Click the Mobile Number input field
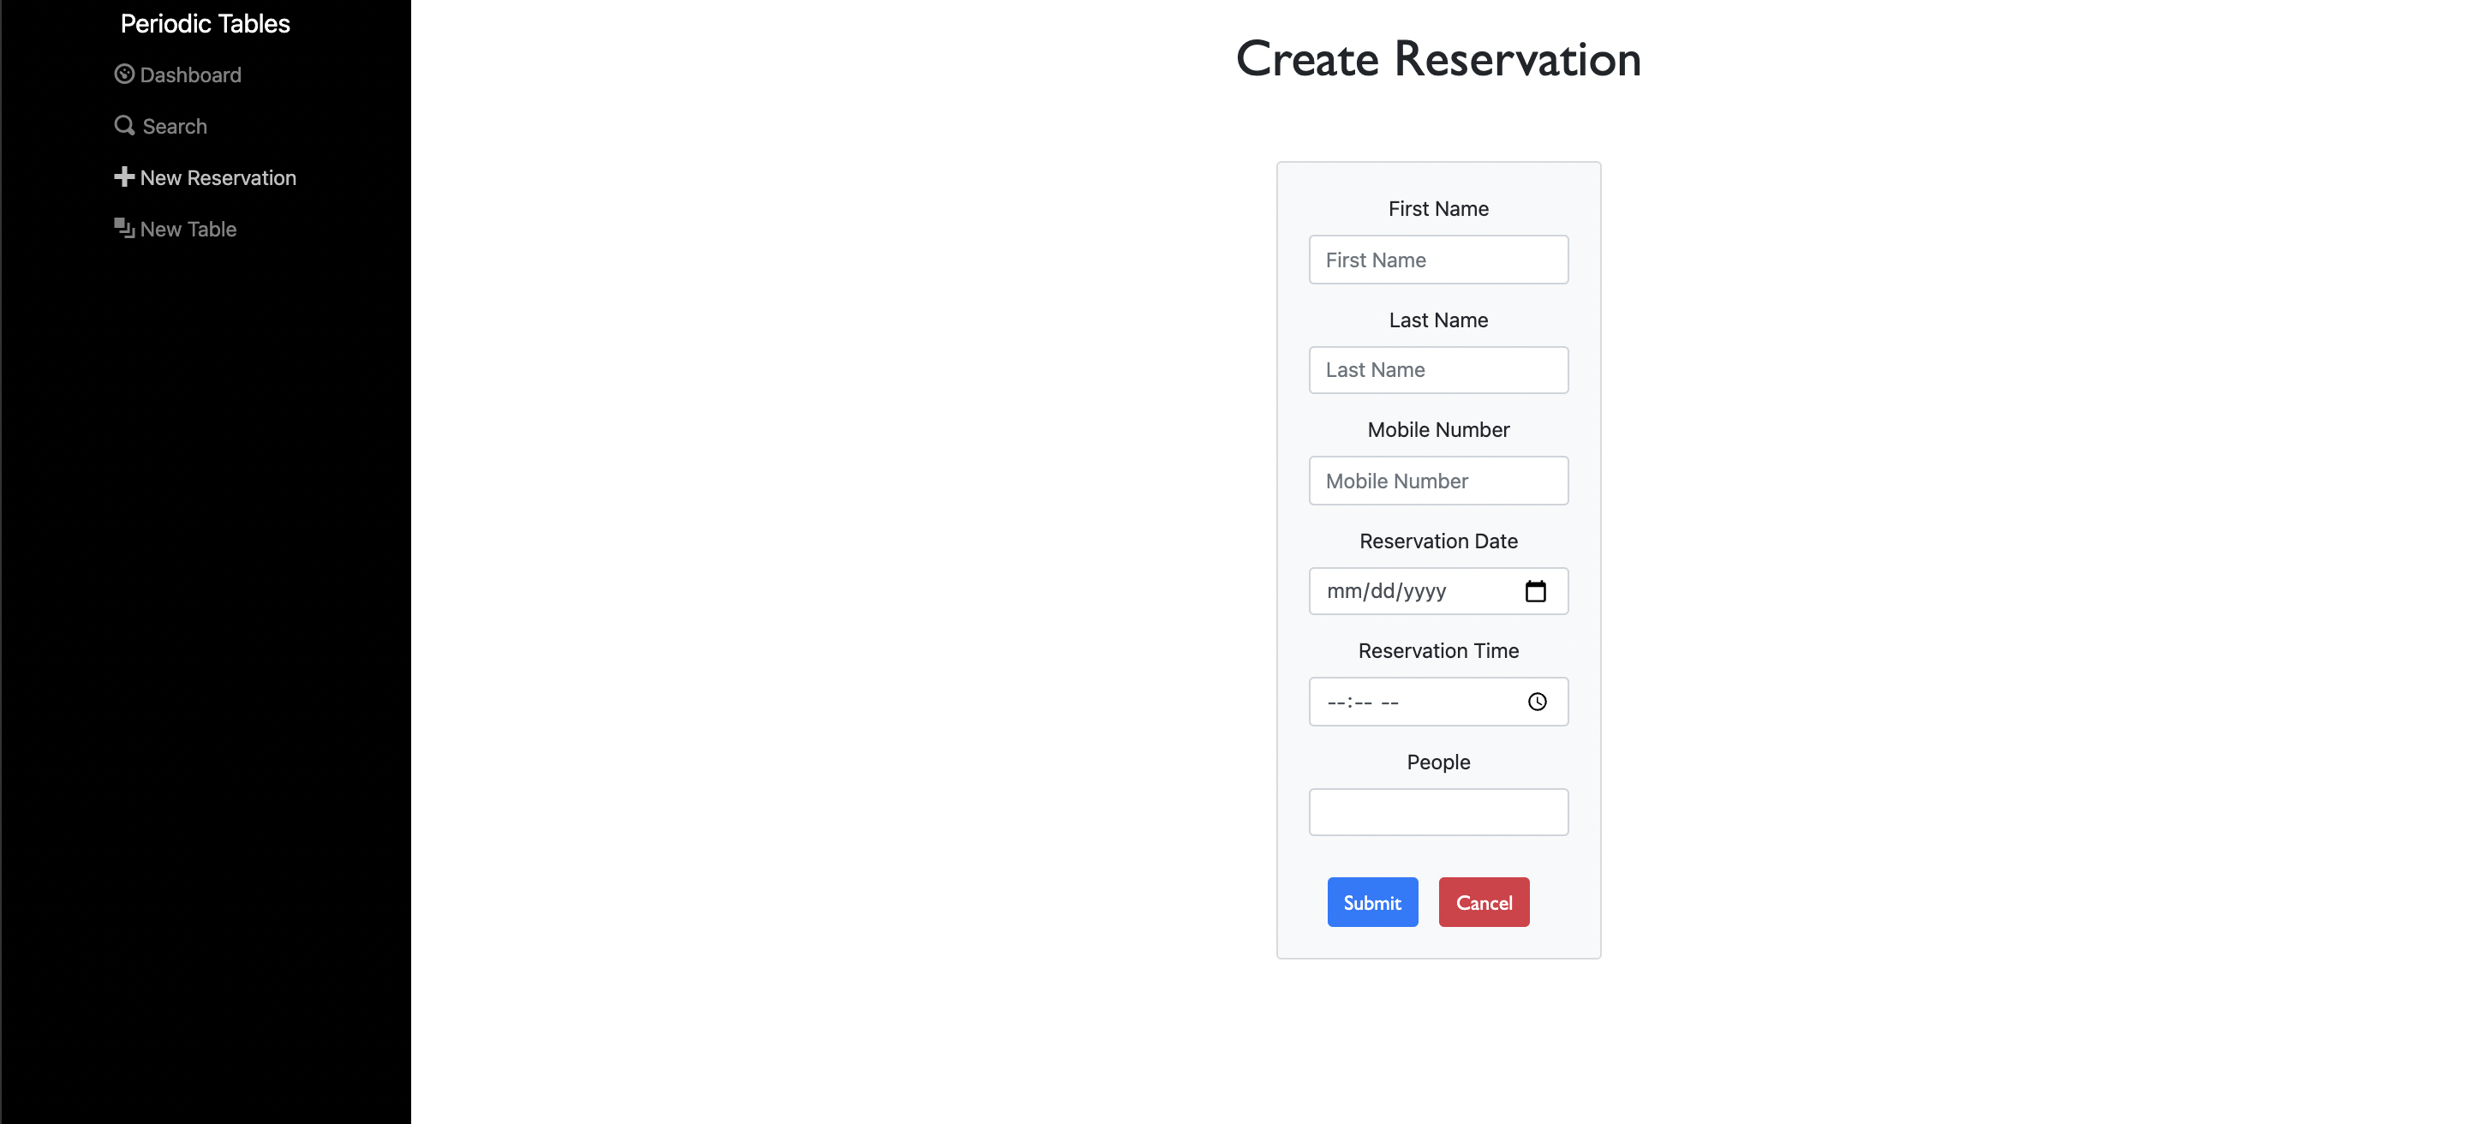 [1437, 481]
